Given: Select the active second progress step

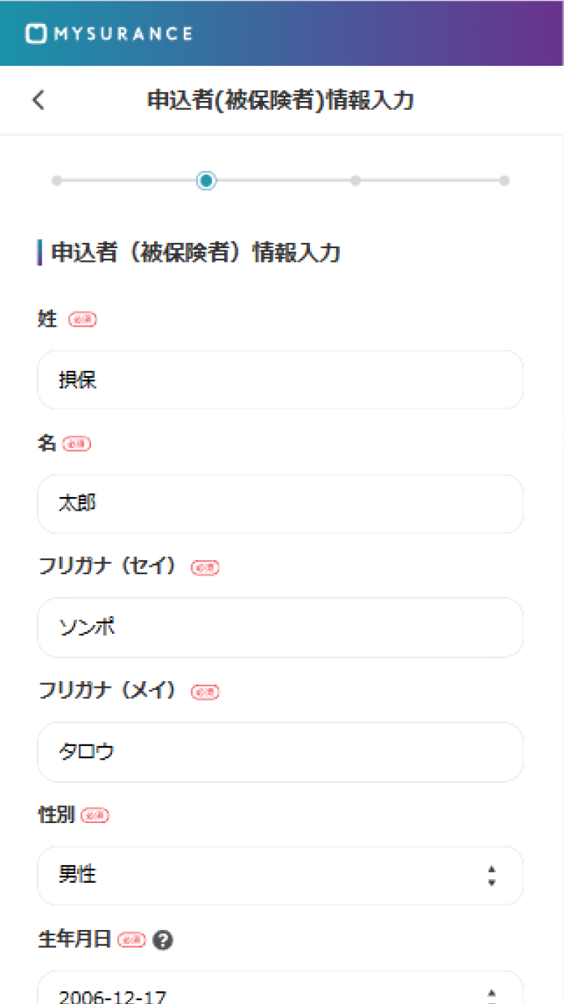Looking at the screenshot, I should point(206,181).
